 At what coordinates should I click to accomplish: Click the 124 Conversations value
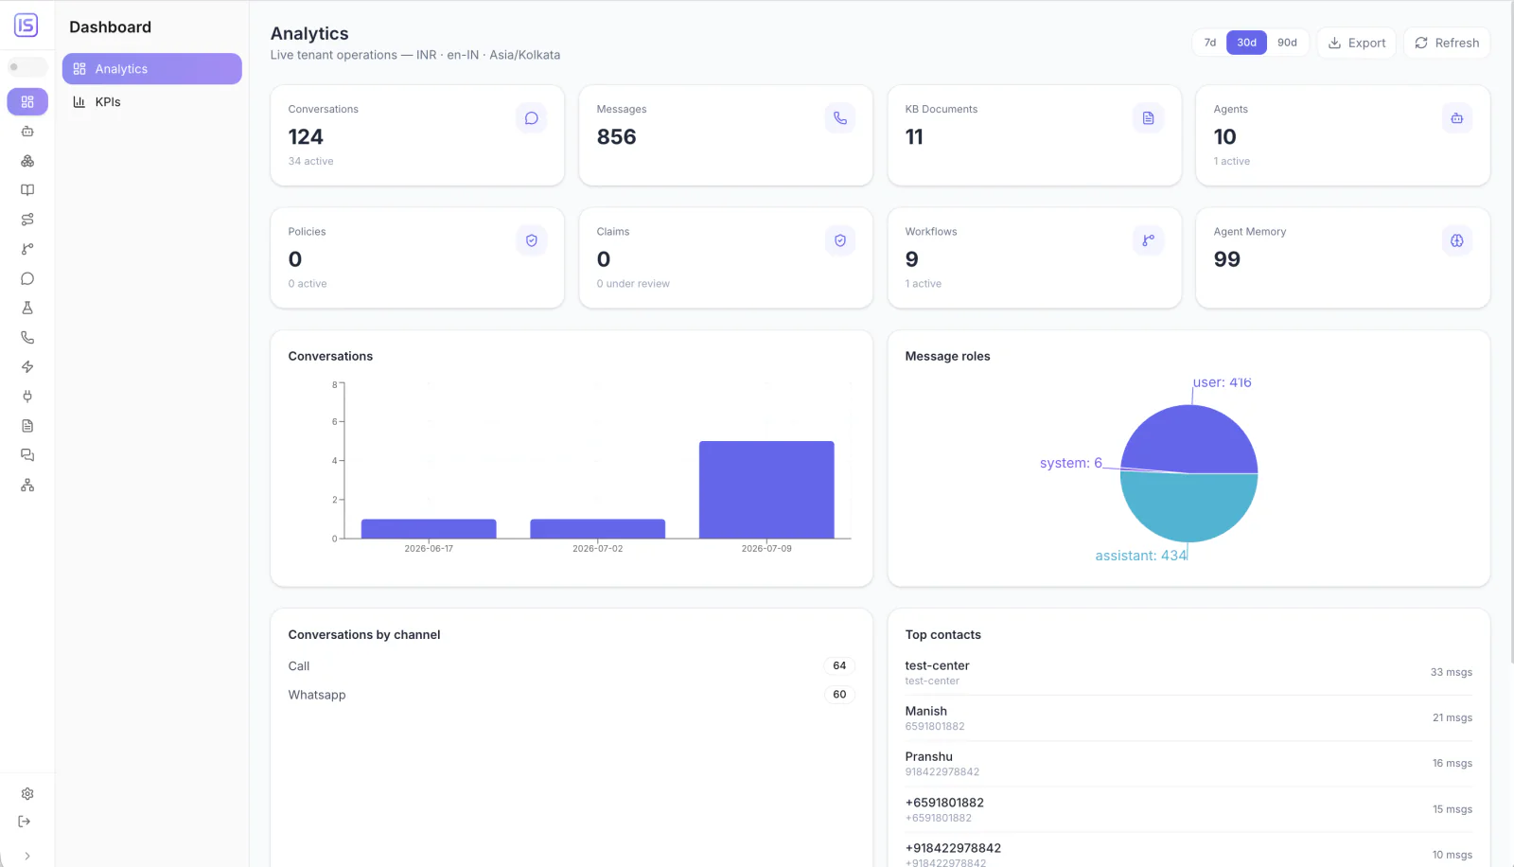click(306, 137)
